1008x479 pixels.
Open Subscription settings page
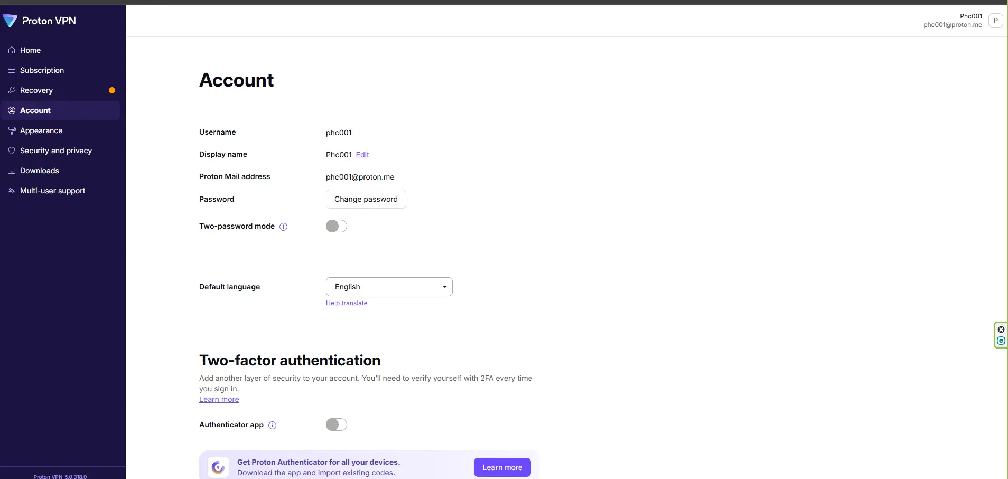click(60, 70)
